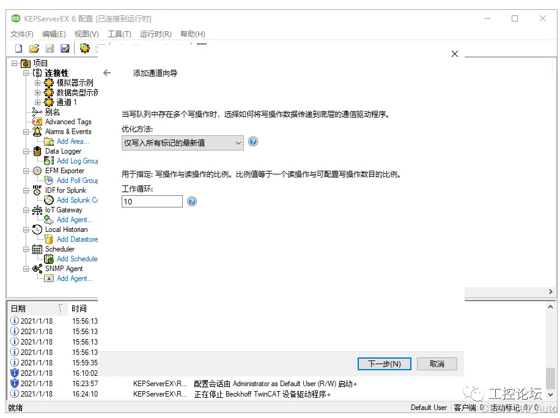The width and height of the screenshot is (560, 418).
Task: Open the 优化方法 dropdown list
Action: click(183, 143)
